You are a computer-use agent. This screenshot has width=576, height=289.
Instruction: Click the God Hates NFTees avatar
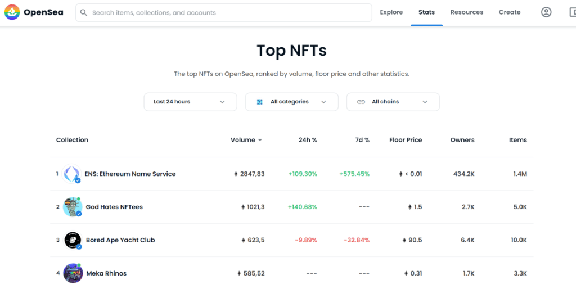(73, 207)
